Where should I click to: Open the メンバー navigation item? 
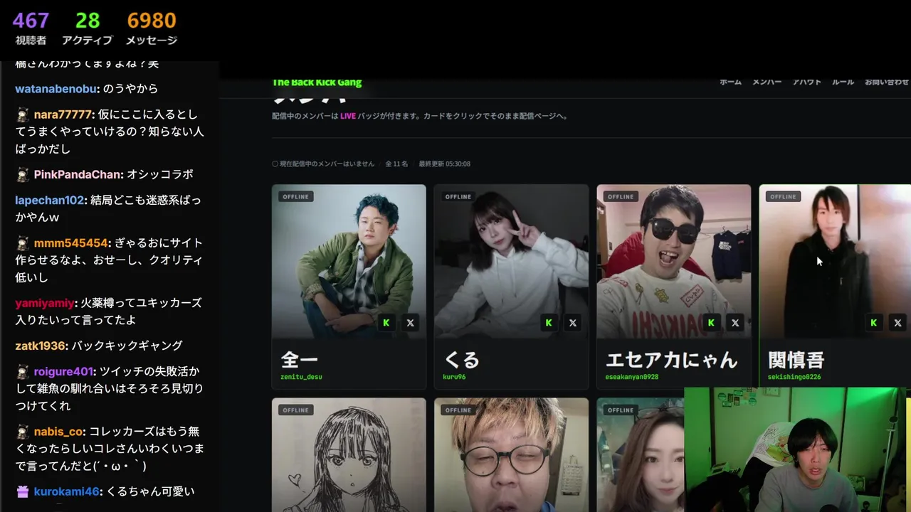(767, 82)
